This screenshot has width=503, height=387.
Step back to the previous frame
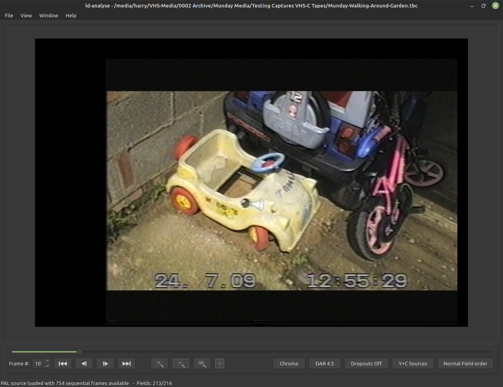84,363
